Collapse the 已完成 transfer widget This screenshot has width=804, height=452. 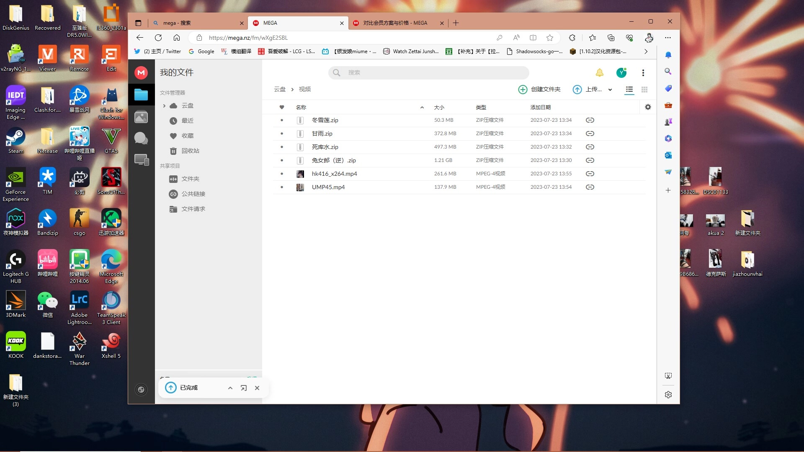pos(230,388)
